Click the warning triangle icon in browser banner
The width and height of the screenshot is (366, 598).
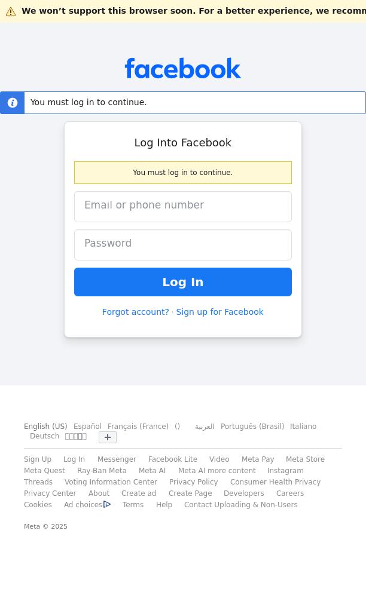tap(11, 11)
